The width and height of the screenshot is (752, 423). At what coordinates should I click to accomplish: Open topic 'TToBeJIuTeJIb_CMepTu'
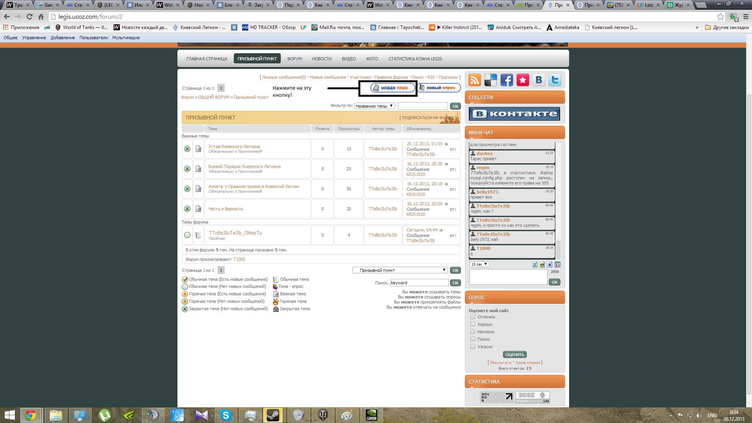click(235, 233)
